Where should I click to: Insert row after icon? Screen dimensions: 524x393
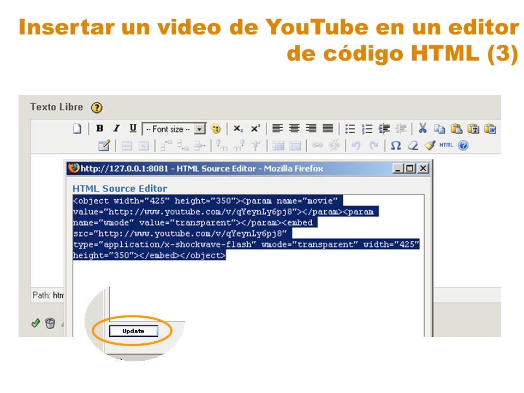[183, 146]
